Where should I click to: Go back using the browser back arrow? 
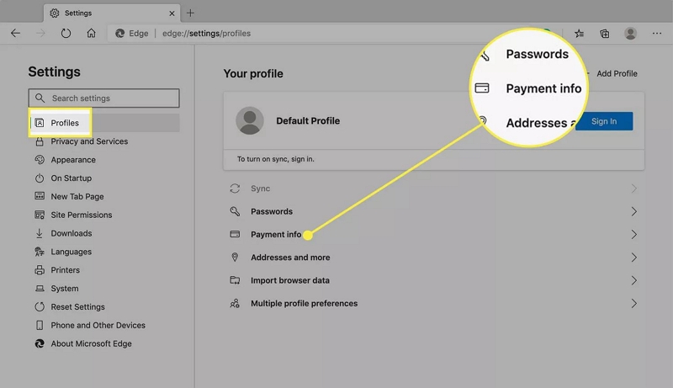[x=15, y=33]
